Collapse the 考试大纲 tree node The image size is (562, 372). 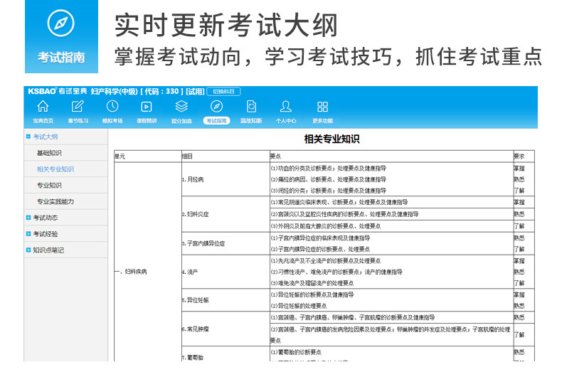pyautogui.click(x=28, y=136)
